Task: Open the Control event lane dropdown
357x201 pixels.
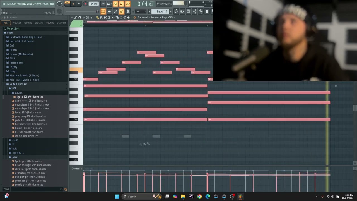Action: coord(77,169)
